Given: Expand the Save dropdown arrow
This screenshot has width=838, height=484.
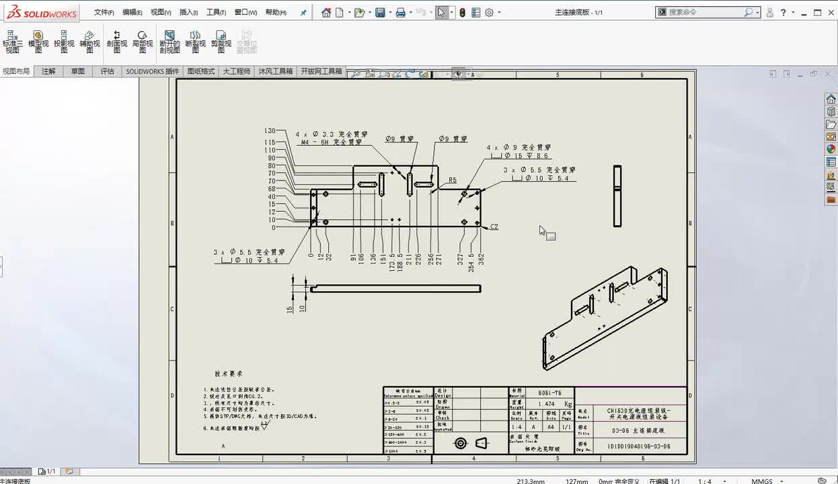Looking at the screenshot, I should point(389,13).
